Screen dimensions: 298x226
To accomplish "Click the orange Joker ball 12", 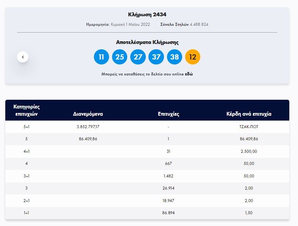I will [193, 57].
